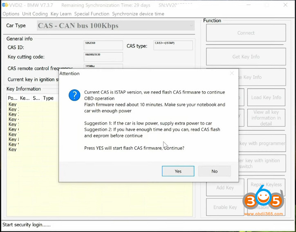Click the Load Key Info button
296x232 pixels.
coord(266,97)
